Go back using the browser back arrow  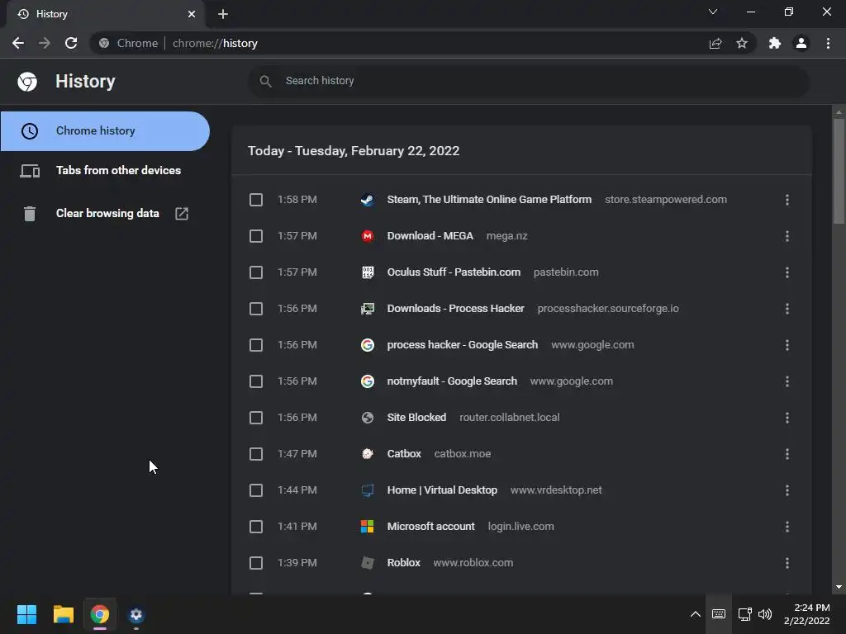click(x=18, y=43)
